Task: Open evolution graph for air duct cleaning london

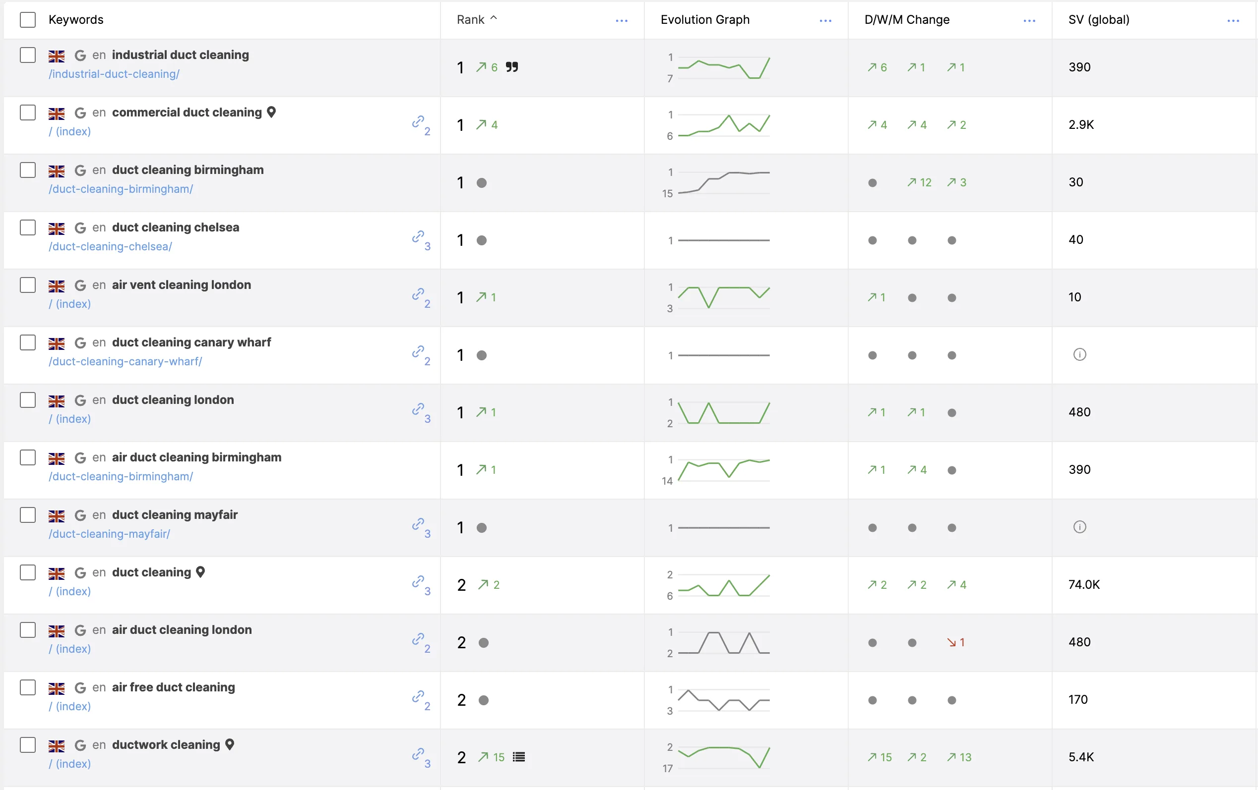Action: click(x=724, y=643)
